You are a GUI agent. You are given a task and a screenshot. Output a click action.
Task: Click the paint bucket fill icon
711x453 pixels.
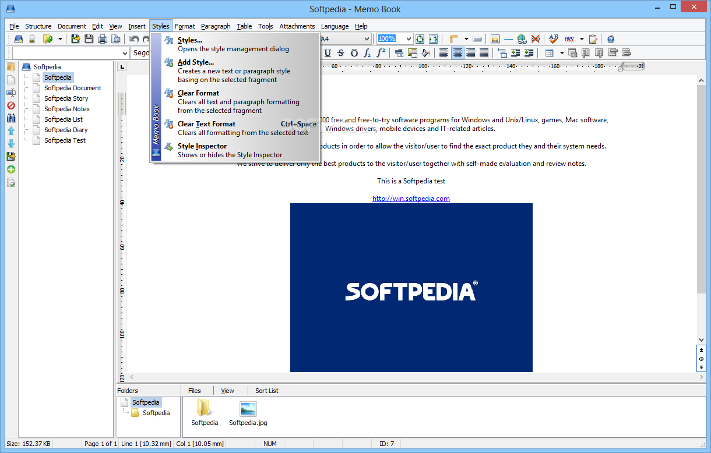click(x=426, y=53)
